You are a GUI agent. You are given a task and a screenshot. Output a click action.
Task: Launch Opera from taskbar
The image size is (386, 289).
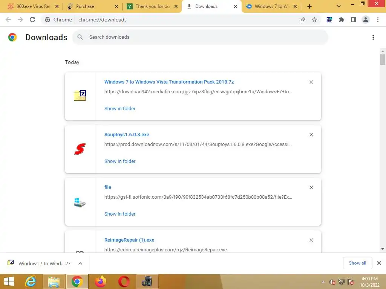click(124, 281)
